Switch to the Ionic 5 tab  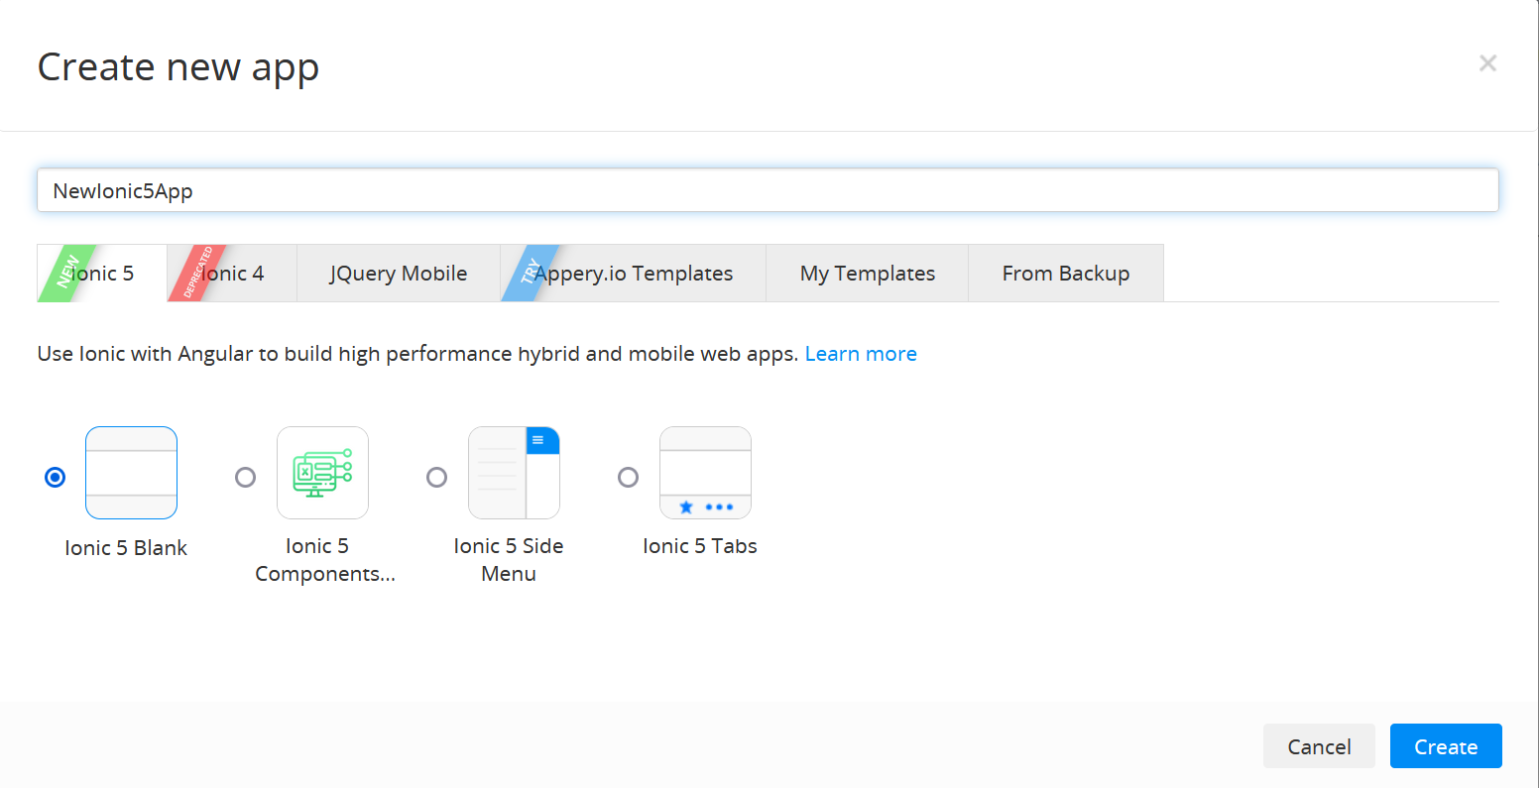pyautogui.click(x=102, y=274)
